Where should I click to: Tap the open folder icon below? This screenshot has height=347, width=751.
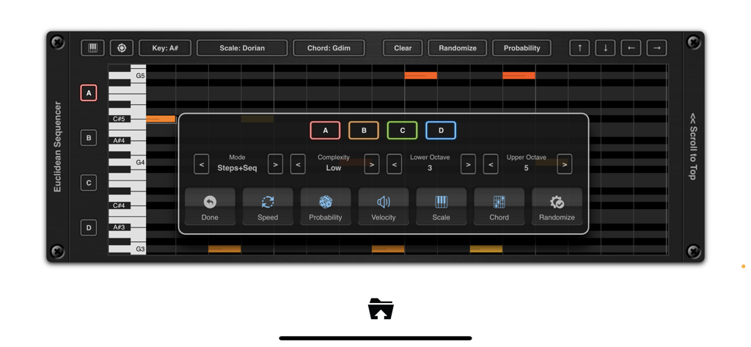(381, 309)
